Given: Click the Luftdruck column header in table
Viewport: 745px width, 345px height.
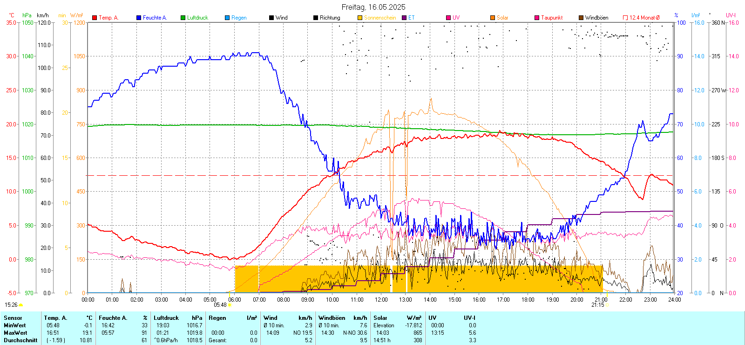Looking at the screenshot, I should click(167, 318).
